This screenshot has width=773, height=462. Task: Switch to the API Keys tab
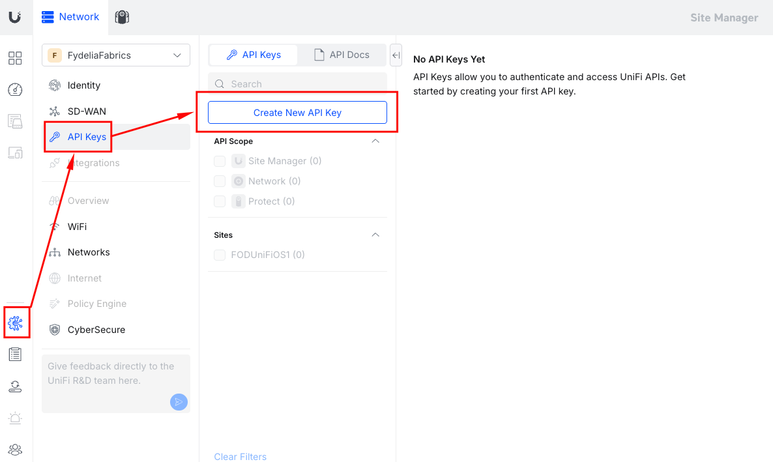tap(254, 55)
